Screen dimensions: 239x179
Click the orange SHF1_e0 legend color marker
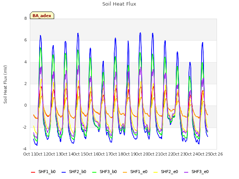coord(125,172)
